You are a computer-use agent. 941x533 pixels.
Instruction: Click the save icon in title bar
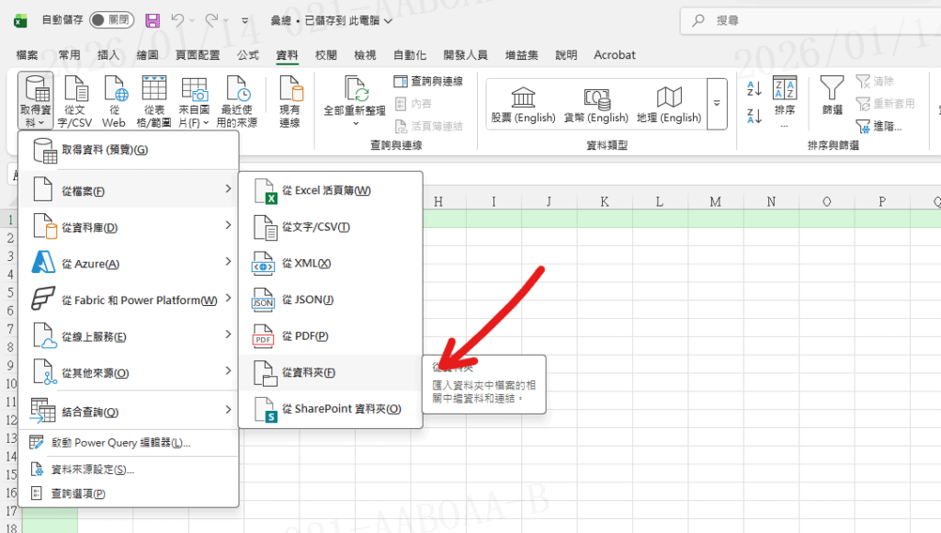pos(153,19)
